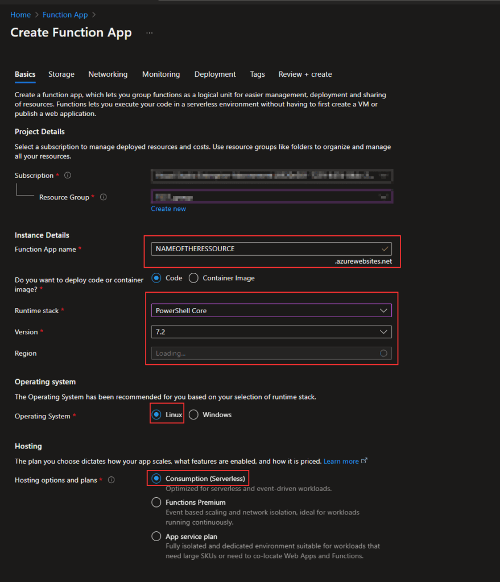500x582 pixels.
Task: Open the Runtime stack dropdown
Action: [271, 310]
